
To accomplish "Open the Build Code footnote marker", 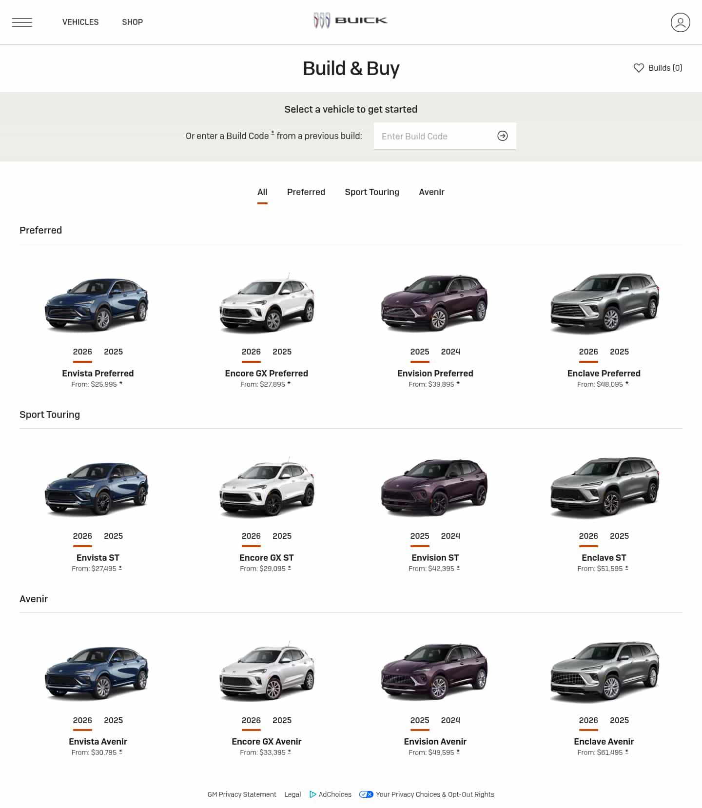I will click(273, 132).
